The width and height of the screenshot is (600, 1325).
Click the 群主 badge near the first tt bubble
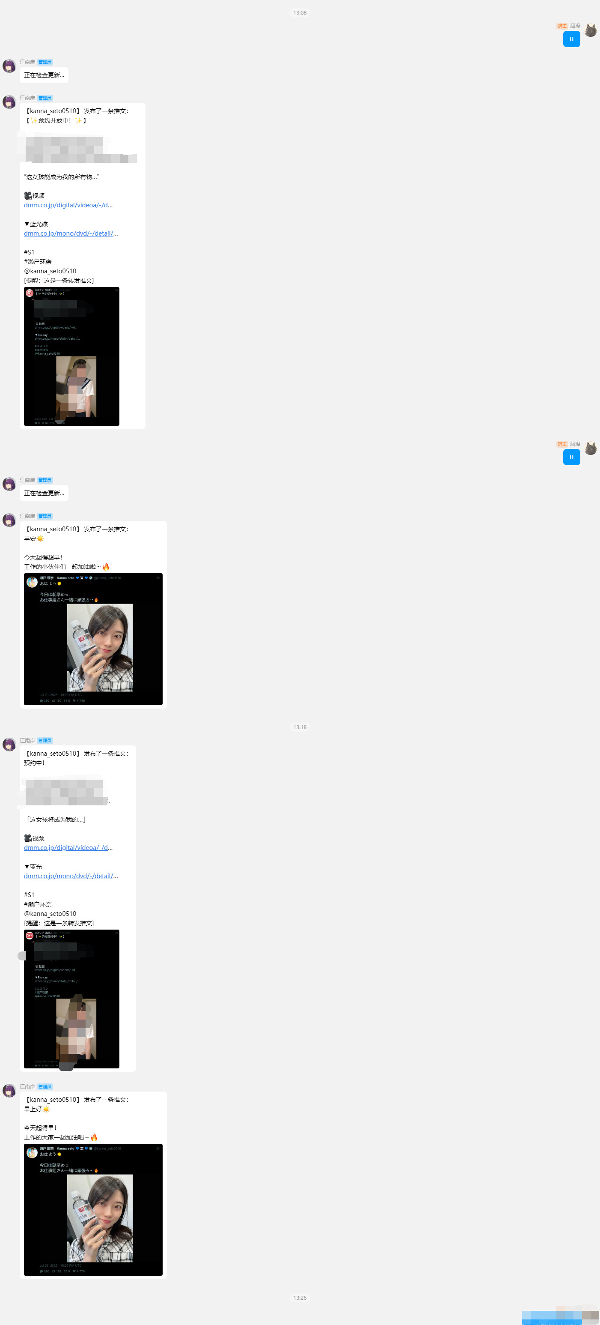tap(562, 26)
